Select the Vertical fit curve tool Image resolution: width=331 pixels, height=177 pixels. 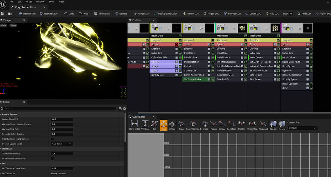[x=145, y=125]
